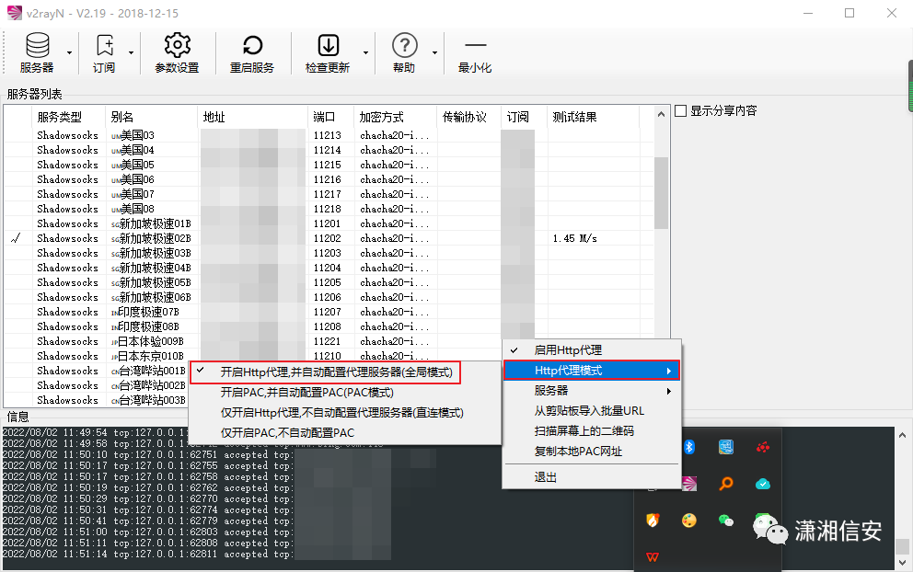Sort by the 地址 column header
913x572 pixels.
point(253,117)
